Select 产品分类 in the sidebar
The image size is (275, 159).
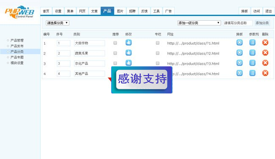click(x=20, y=52)
